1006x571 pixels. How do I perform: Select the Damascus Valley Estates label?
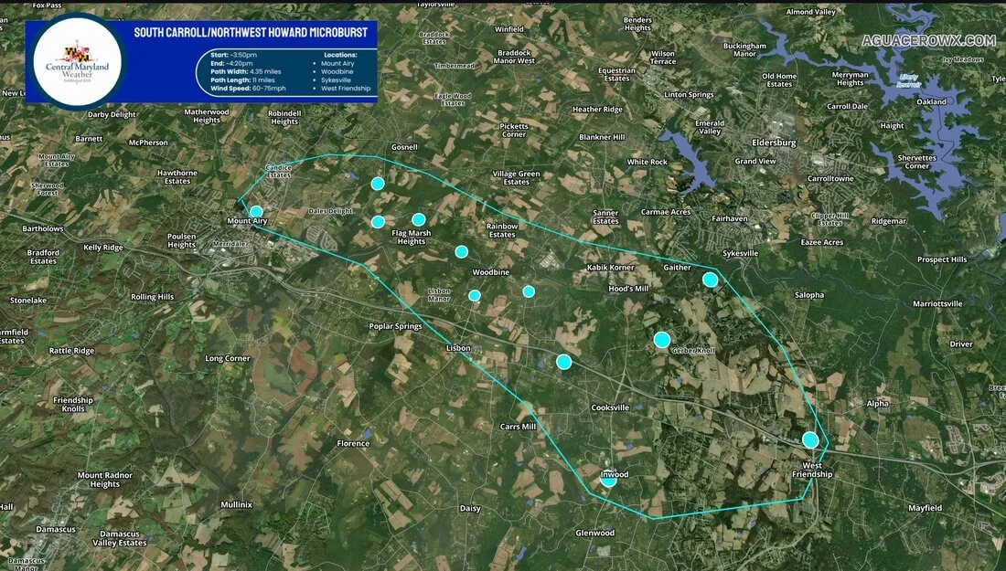(x=119, y=538)
